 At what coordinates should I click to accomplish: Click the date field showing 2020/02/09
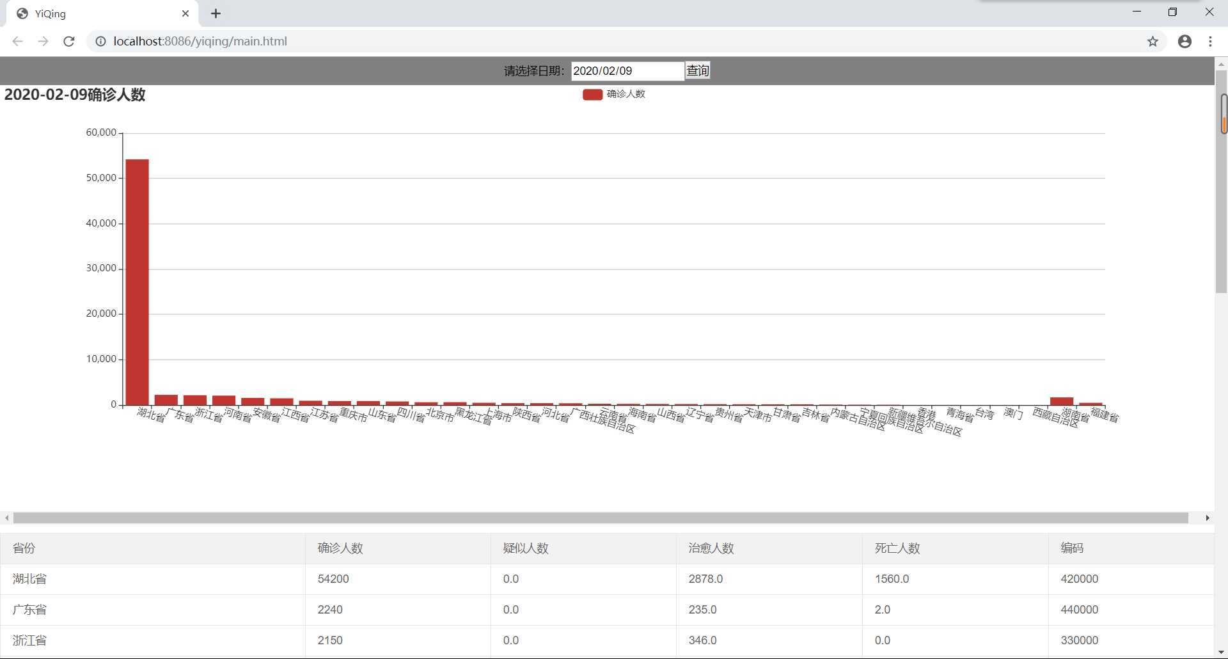pos(627,71)
